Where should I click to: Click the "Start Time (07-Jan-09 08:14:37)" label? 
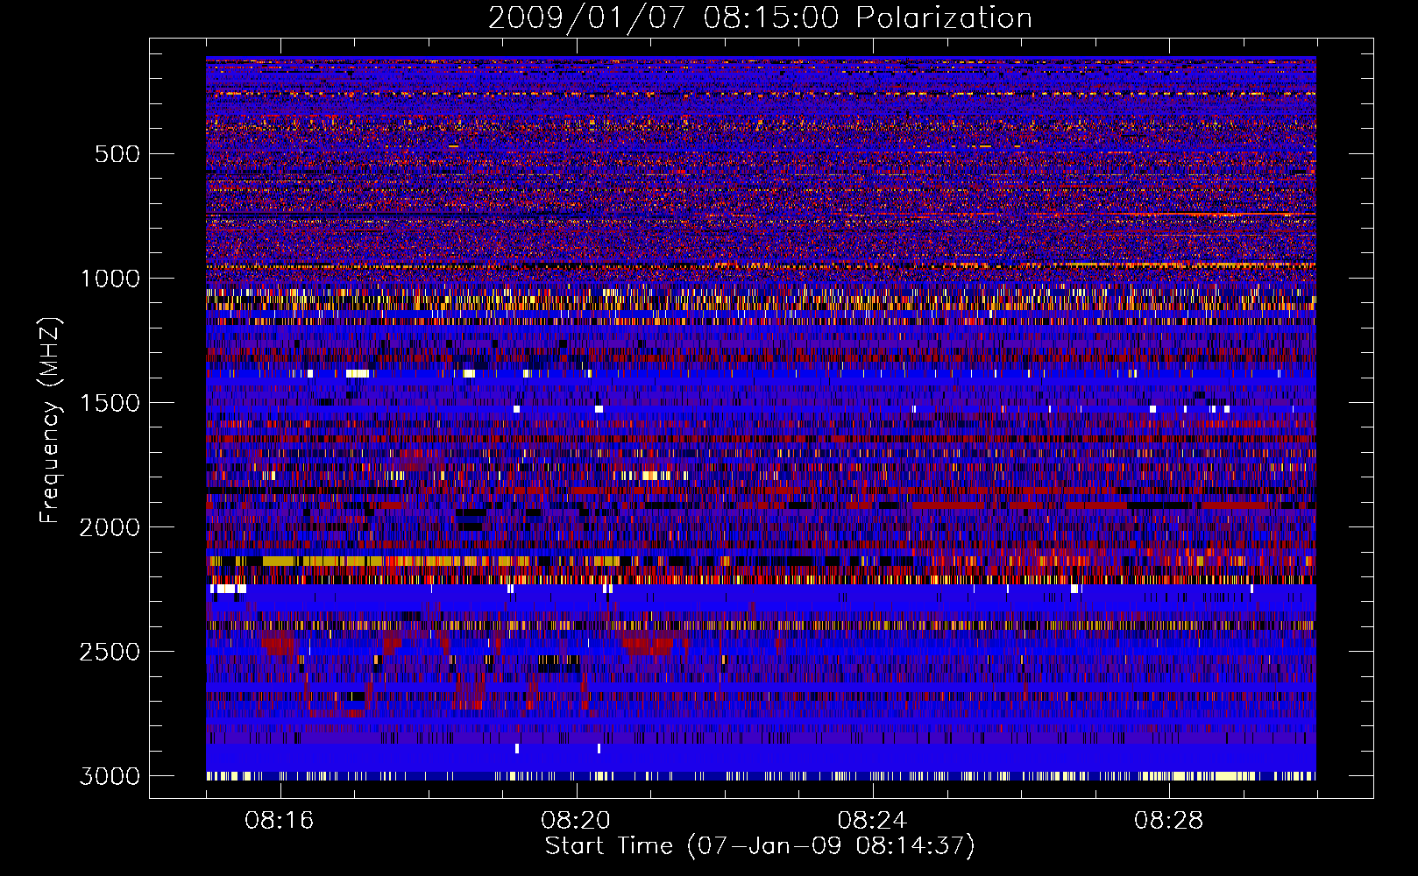coord(760,846)
